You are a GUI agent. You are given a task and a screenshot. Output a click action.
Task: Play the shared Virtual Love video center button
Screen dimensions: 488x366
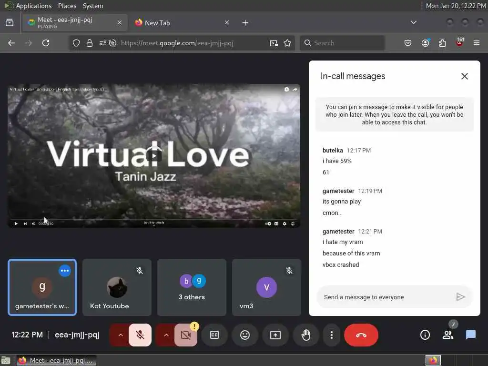[154, 156]
